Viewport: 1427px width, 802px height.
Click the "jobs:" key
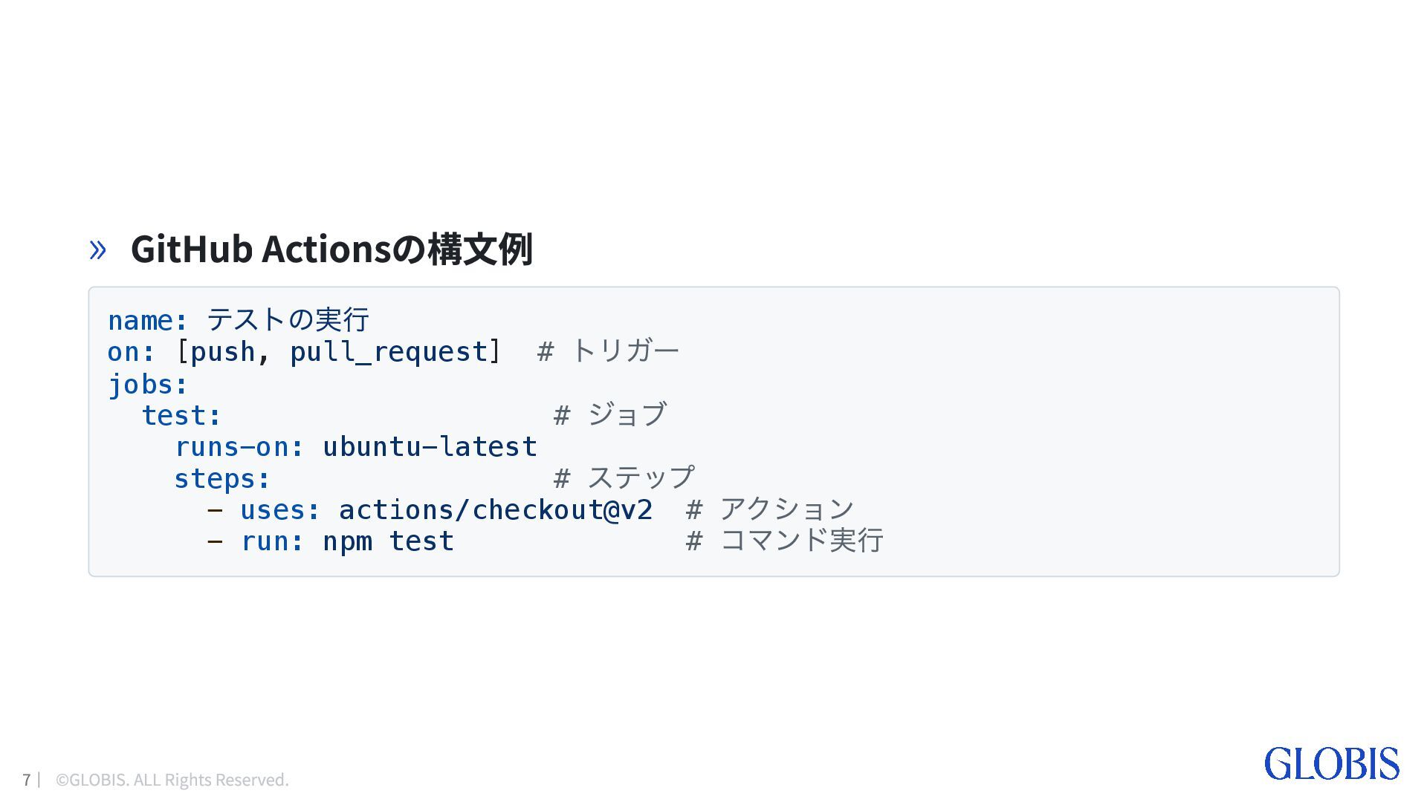pos(148,384)
